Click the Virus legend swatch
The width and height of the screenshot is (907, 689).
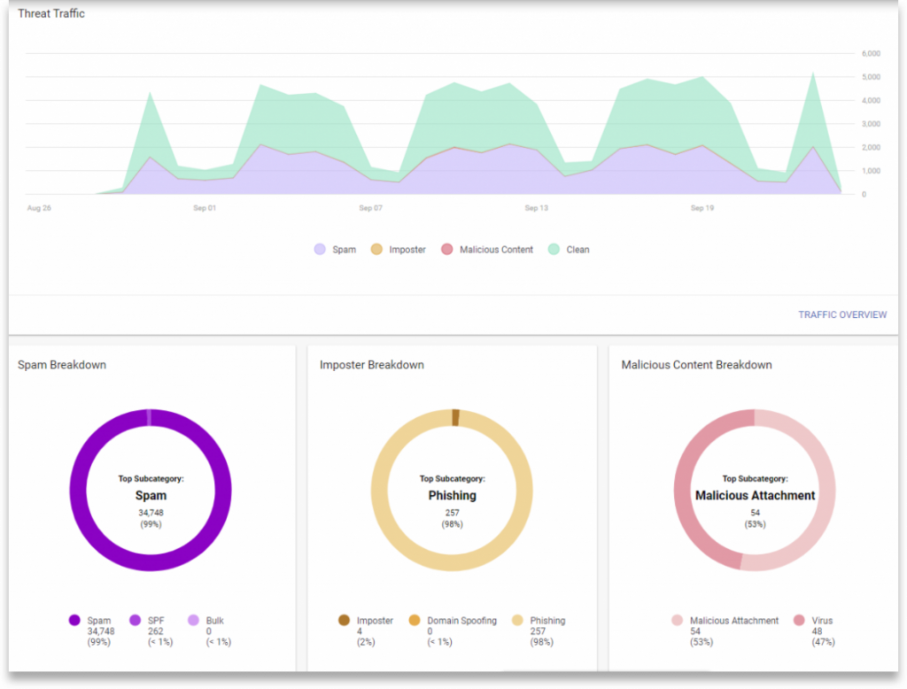click(799, 620)
